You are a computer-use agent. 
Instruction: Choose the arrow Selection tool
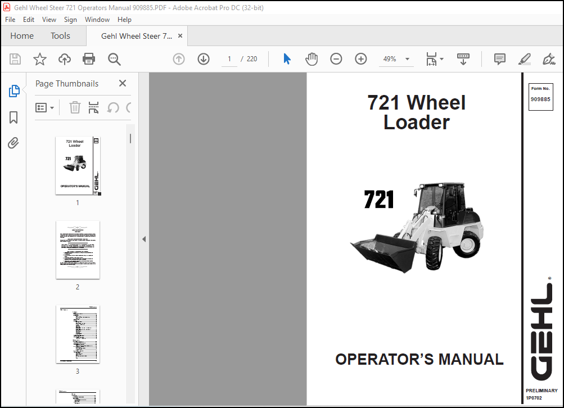point(287,58)
